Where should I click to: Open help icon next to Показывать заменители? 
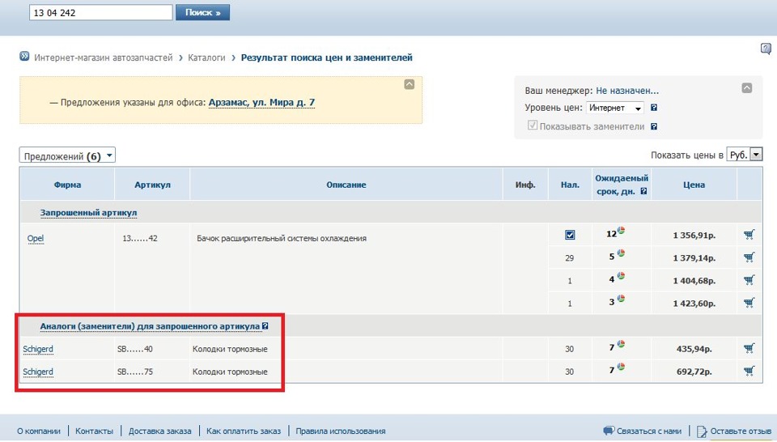[654, 126]
